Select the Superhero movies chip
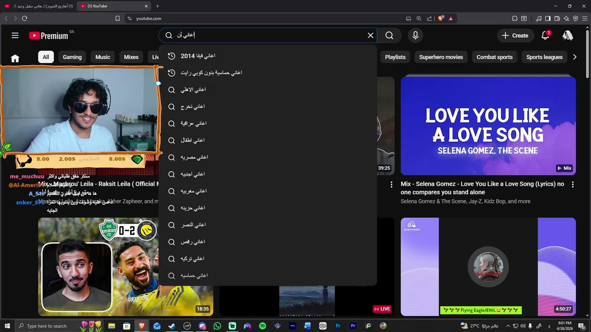Image resolution: width=591 pixels, height=332 pixels. pyautogui.click(x=441, y=57)
